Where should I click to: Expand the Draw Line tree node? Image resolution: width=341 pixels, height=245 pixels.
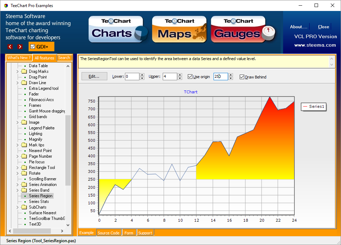(17, 82)
